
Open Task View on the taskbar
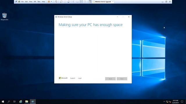(x=15, y=101)
